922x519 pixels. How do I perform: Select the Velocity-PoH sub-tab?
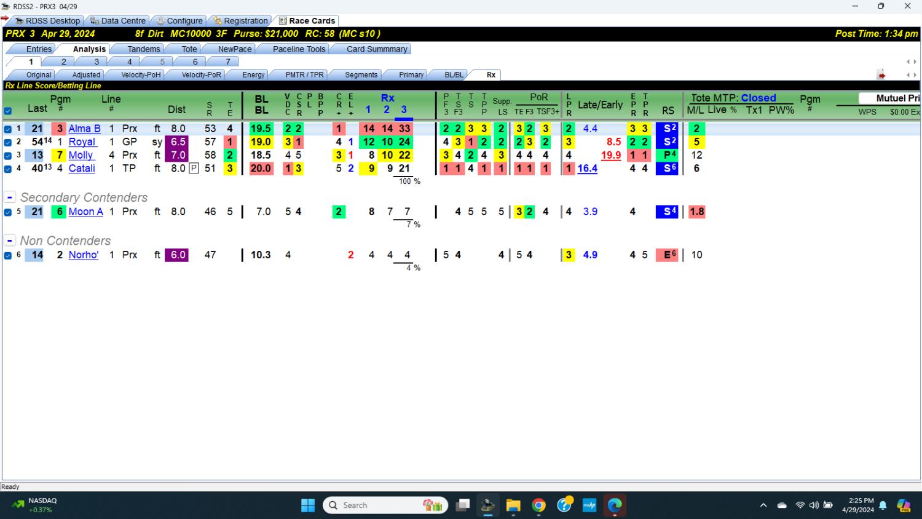tap(141, 75)
